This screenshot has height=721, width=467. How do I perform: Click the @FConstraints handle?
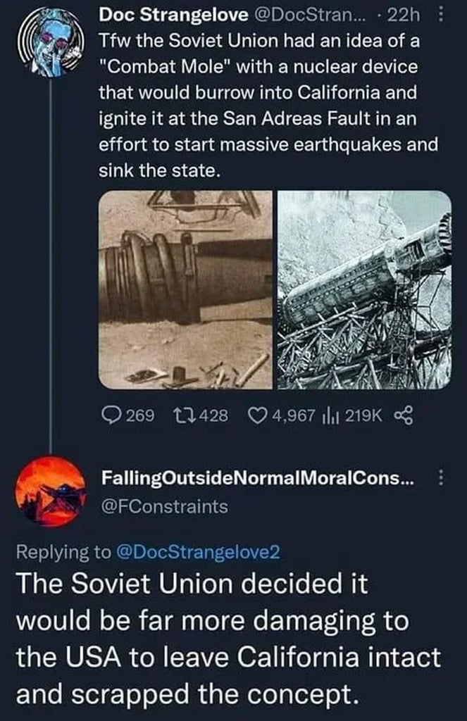tap(165, 506)
